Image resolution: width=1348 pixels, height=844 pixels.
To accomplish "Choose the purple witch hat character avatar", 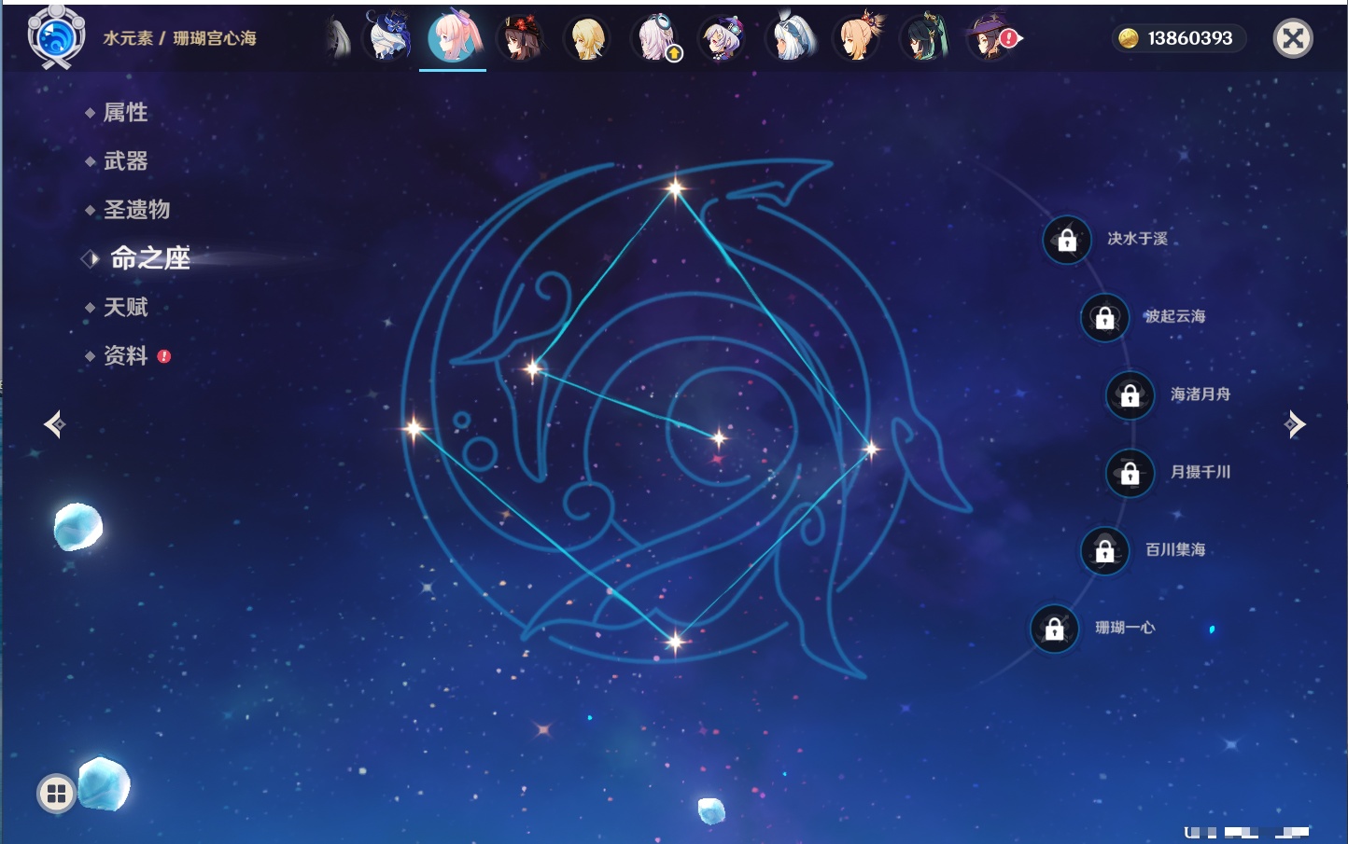I will [990, 38].
